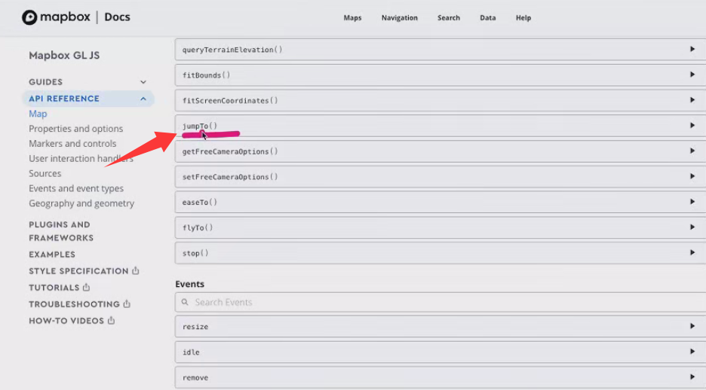Open external link icon beside Style Specification

pyautogui.click(x=136, y=270)
